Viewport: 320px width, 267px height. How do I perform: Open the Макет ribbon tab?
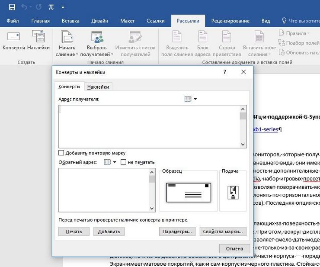127,21
